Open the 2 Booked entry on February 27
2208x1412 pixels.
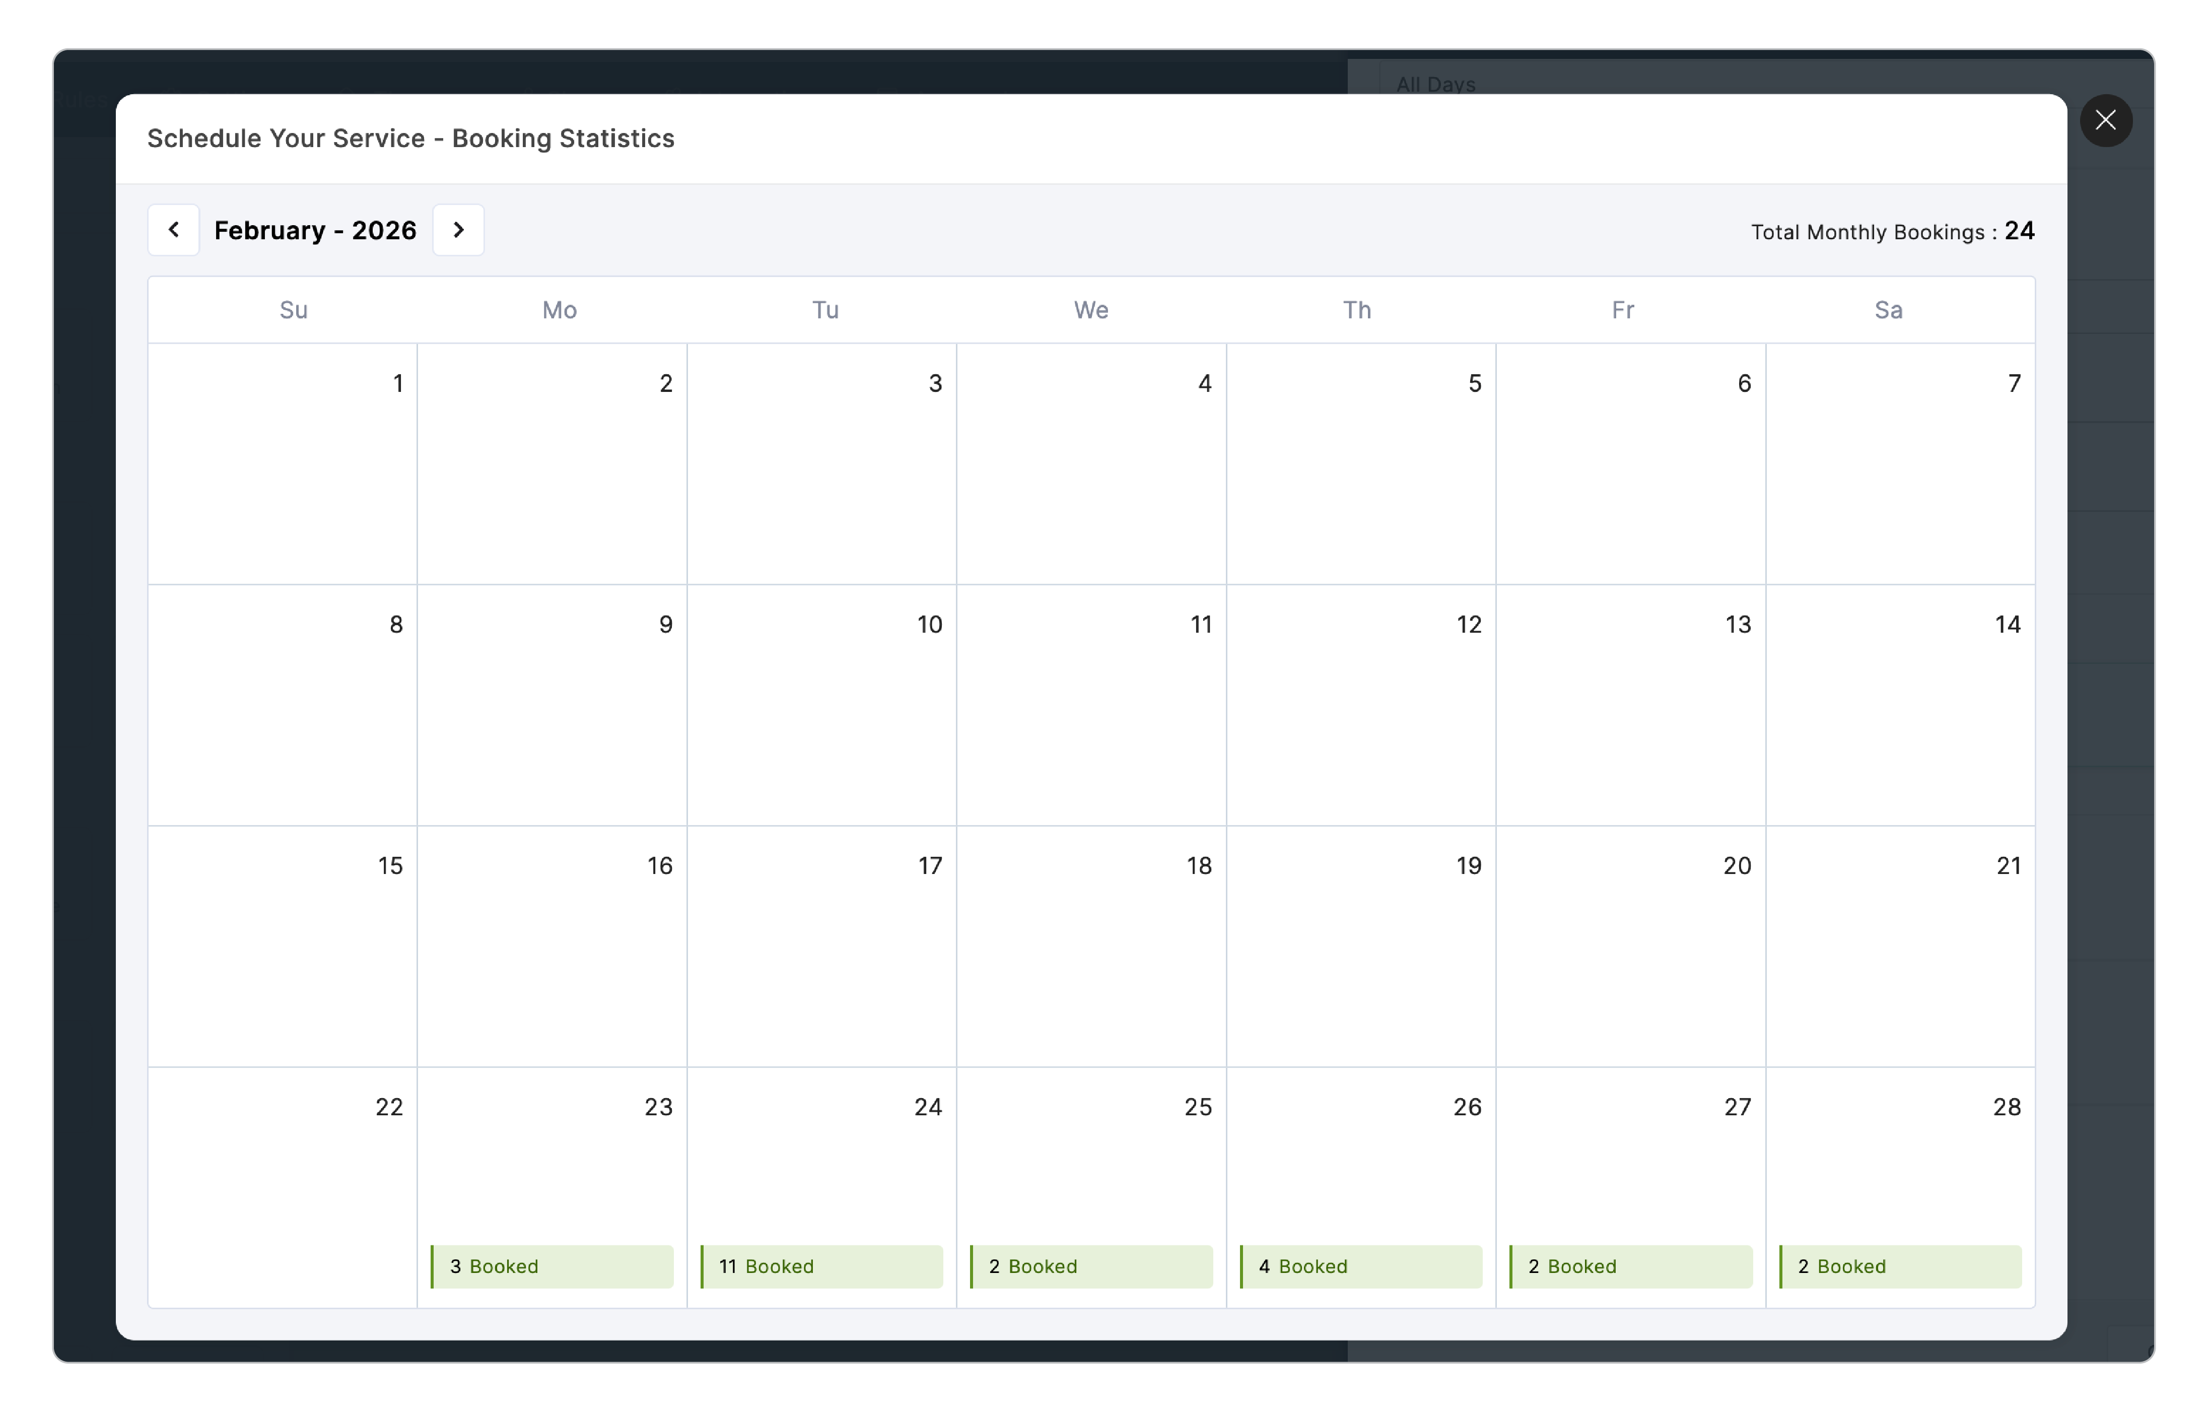1630,1266
